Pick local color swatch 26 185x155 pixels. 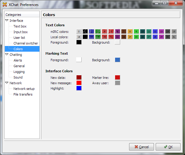click(x=143, y=37)
